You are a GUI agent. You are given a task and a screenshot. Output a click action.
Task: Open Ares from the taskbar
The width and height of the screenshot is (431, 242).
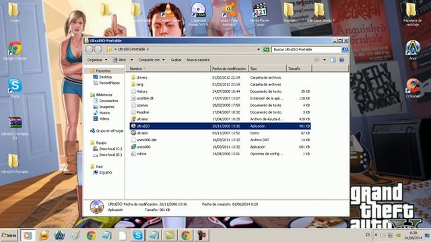tap(59, 235)
